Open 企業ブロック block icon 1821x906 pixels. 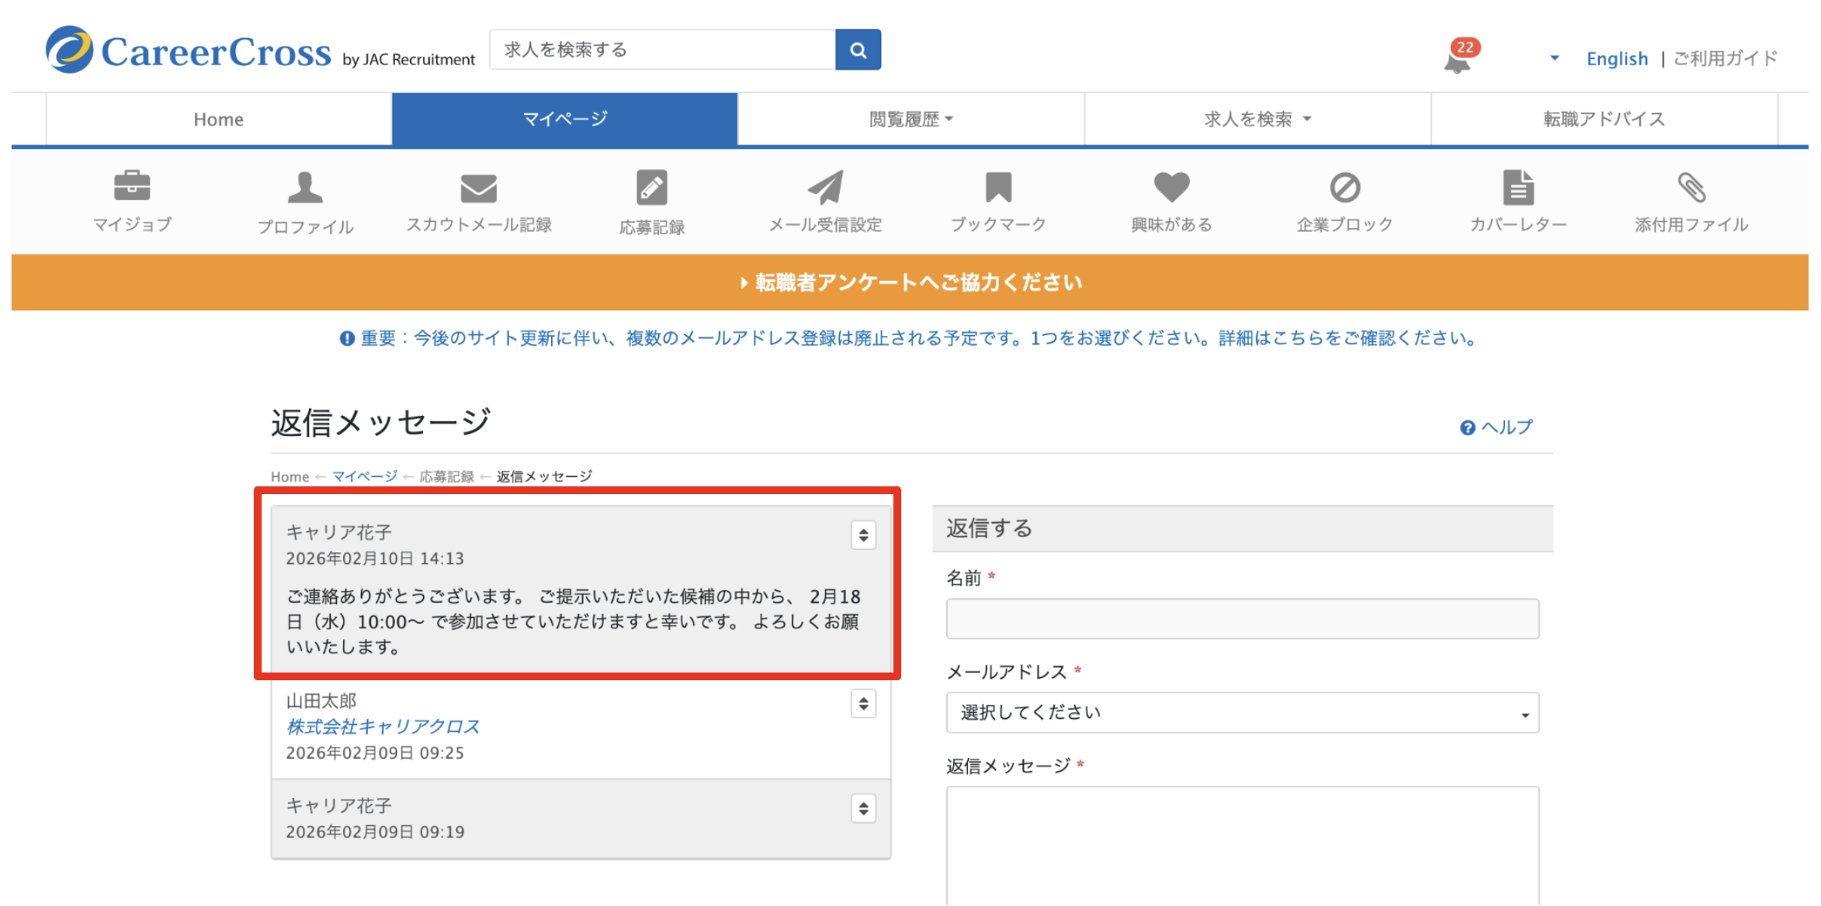[x=1344, y=187]
